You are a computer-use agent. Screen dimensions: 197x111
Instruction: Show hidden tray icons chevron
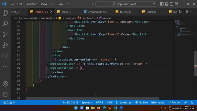pyautogui.click(x=162, y=108)
